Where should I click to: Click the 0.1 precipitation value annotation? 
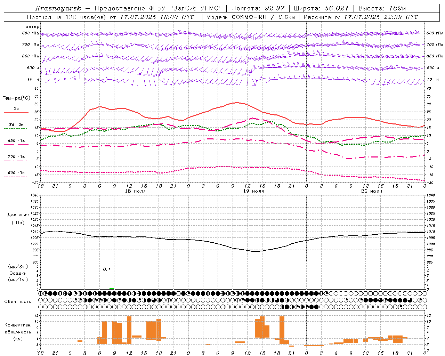tap(107, 269)
